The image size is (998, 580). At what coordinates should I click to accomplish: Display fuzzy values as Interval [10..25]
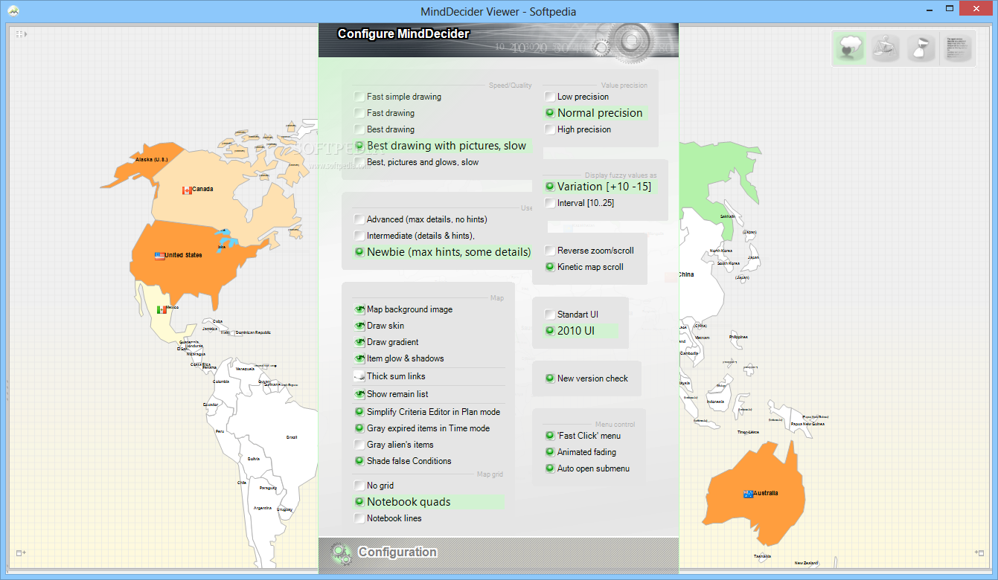coord(579,203)
